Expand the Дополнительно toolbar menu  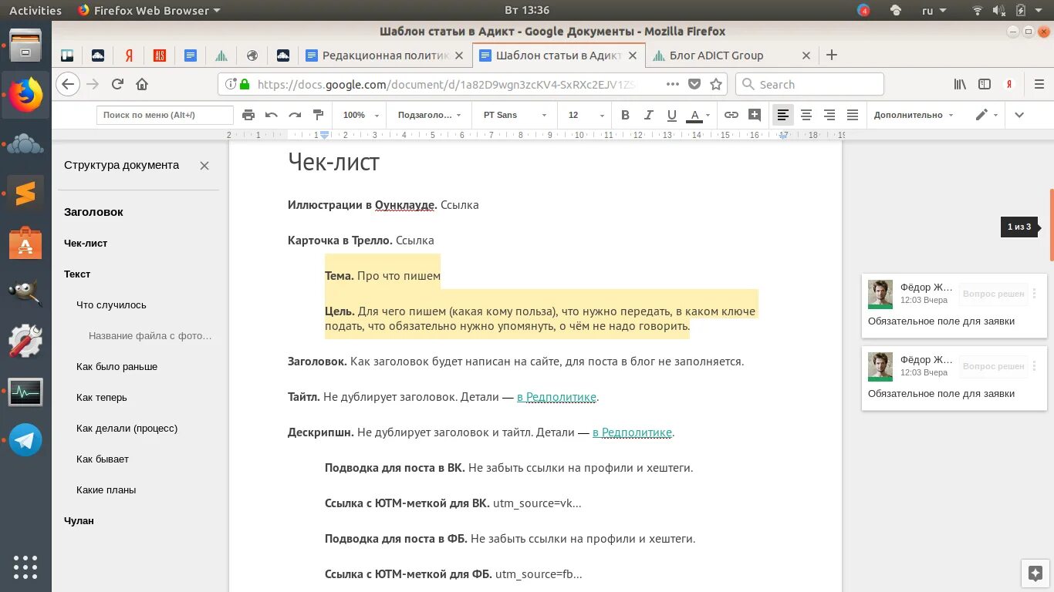click(x=914, y=115)
